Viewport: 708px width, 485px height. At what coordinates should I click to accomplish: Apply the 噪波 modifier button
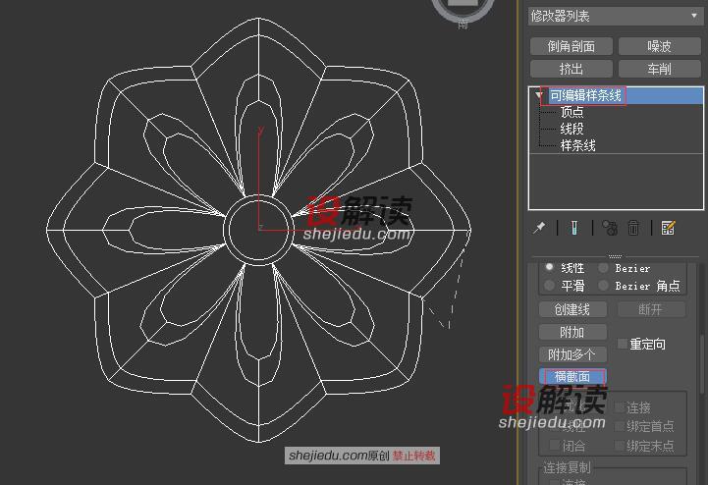coord(659,46)
